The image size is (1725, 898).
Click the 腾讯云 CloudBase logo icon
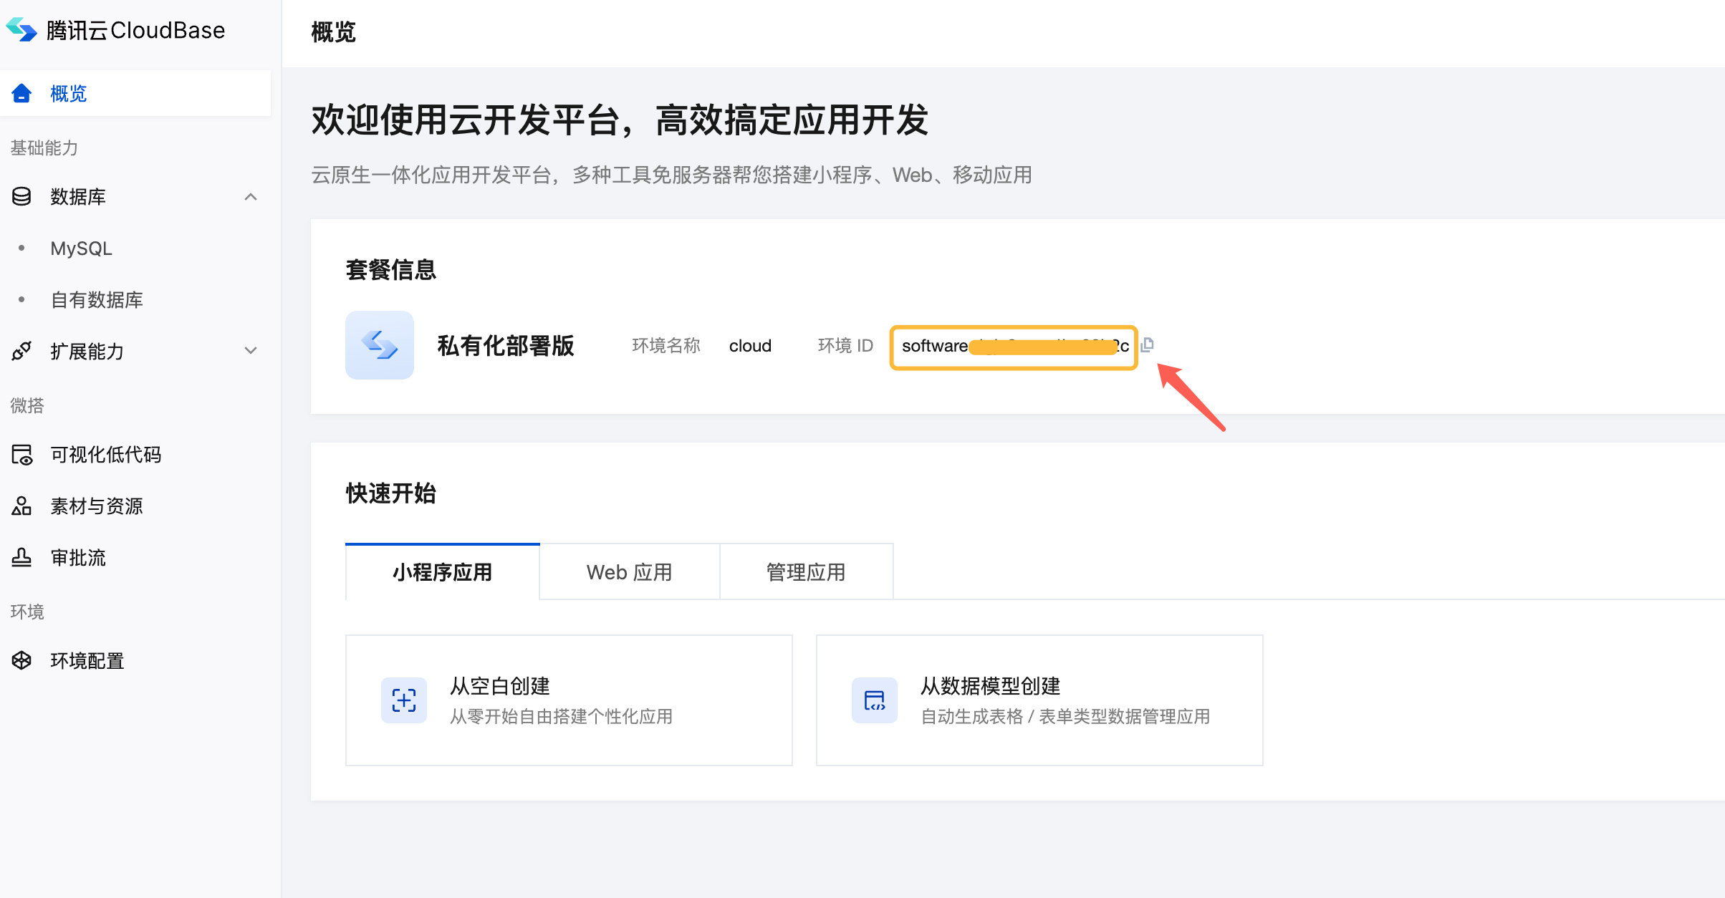pos(22,30)
